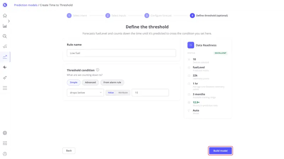Viewport: 284px width, 159px height.
Task: Open the pulse anomaly icon
Action: [x=5, y=67]
